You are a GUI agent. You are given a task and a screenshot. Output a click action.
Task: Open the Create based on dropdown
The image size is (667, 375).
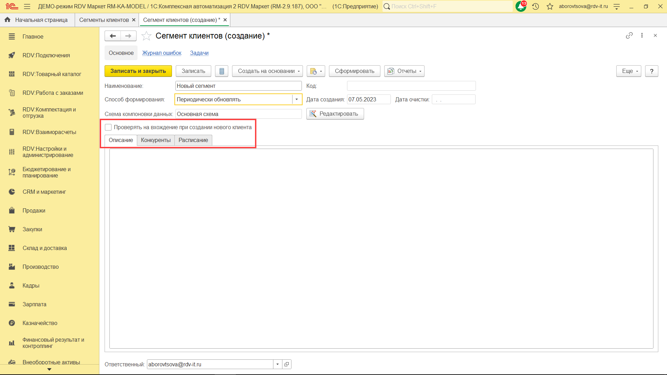click(267, 71)
